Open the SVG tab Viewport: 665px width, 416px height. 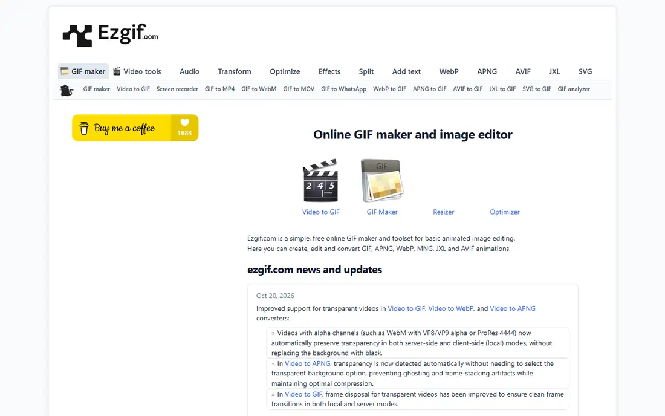[585, 71]
